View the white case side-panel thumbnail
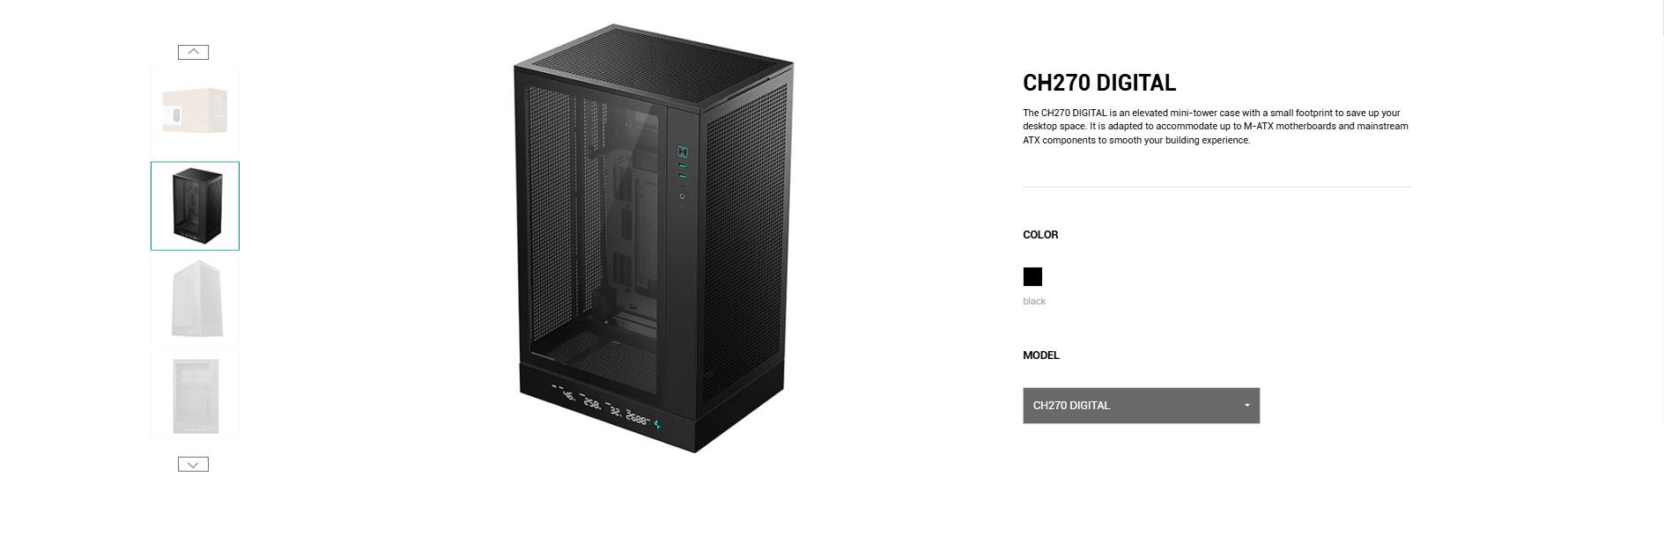Screen dimensions: 1664x557 tap(195, 395)
